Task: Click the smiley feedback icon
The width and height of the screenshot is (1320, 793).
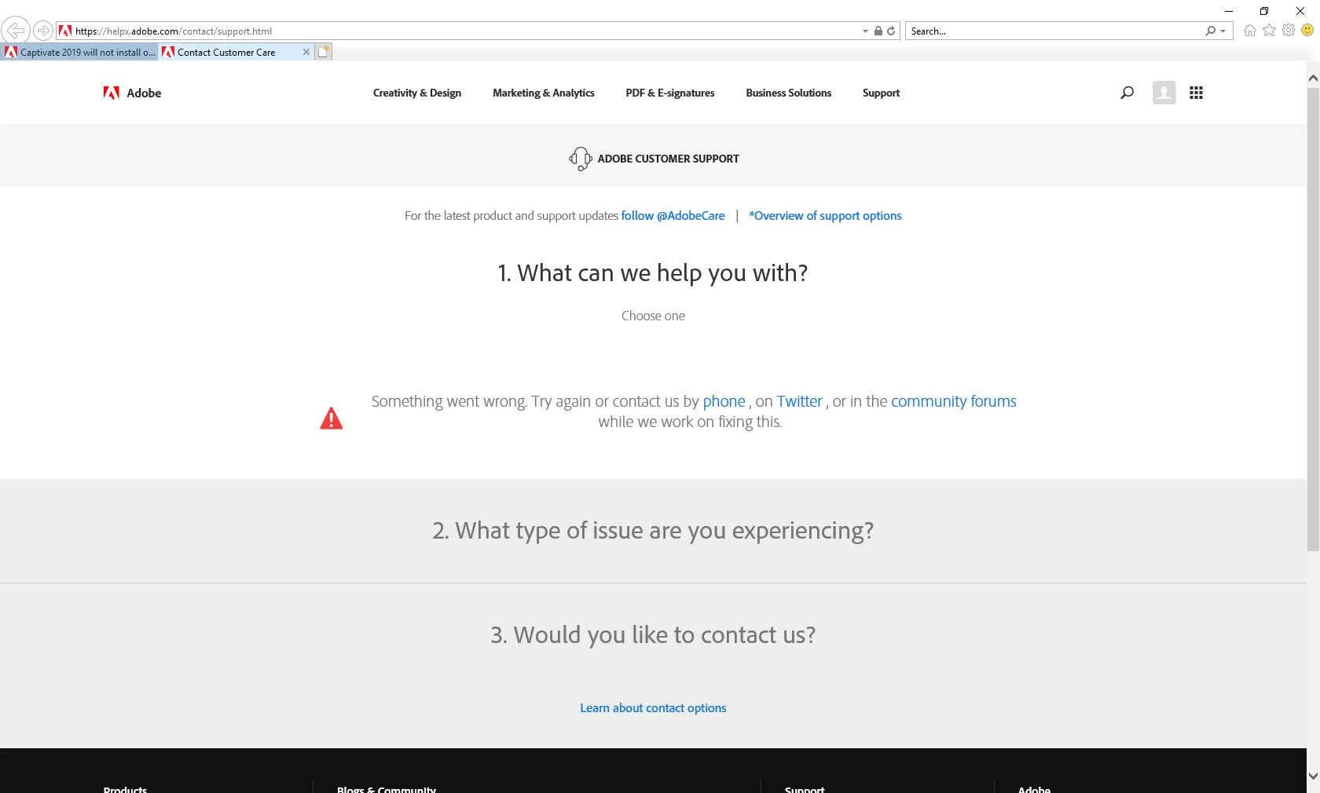Action: click(1307, 31)
